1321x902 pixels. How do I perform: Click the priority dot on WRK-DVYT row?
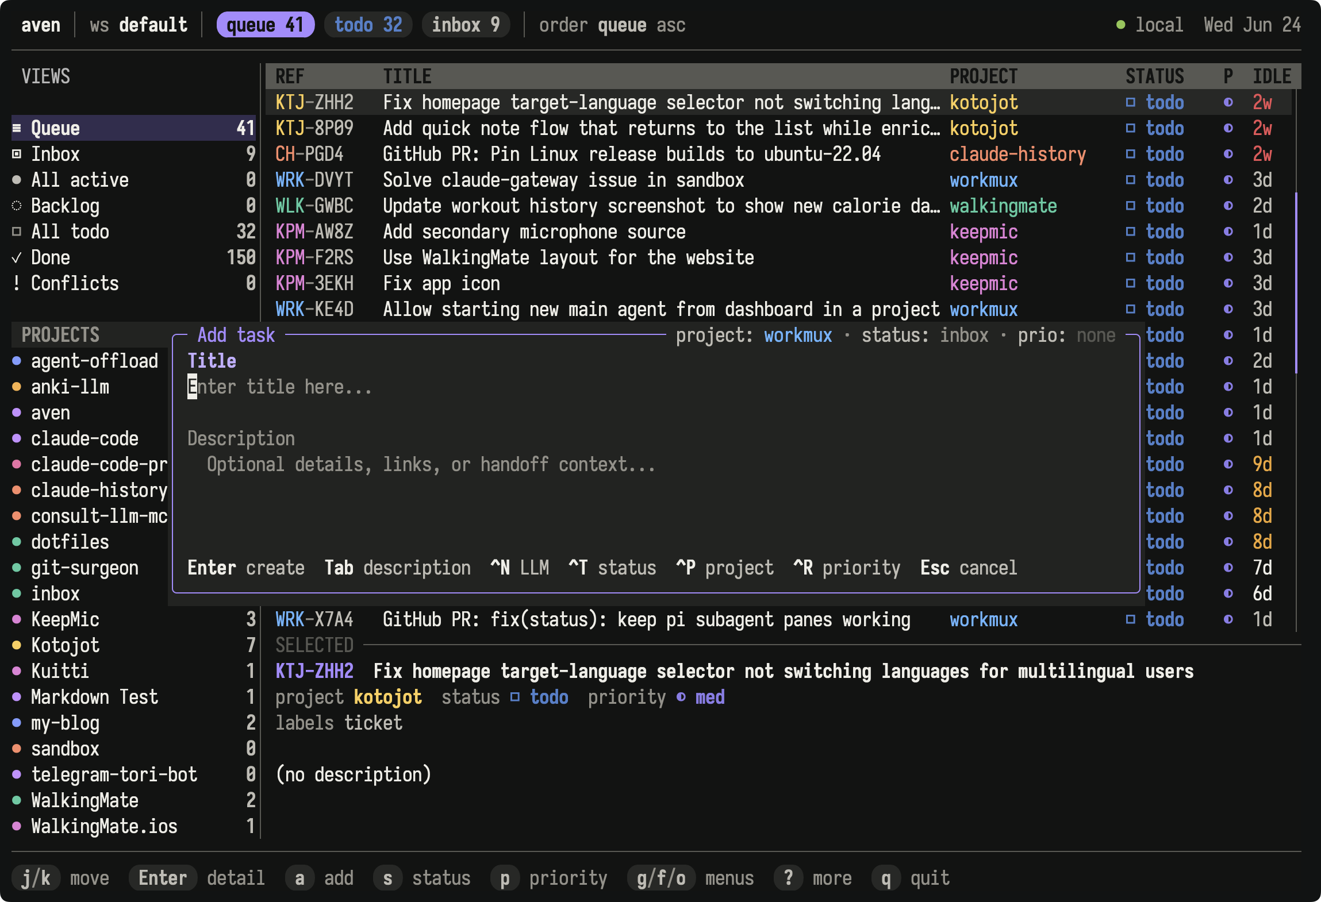[x=1228, y=180]
